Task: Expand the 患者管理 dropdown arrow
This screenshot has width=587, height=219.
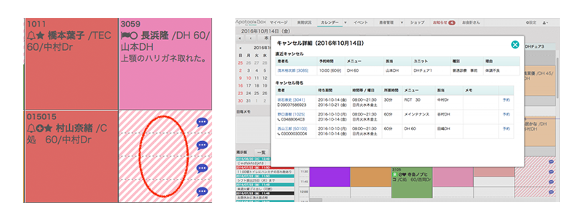Action: click(x=402, y=23)
